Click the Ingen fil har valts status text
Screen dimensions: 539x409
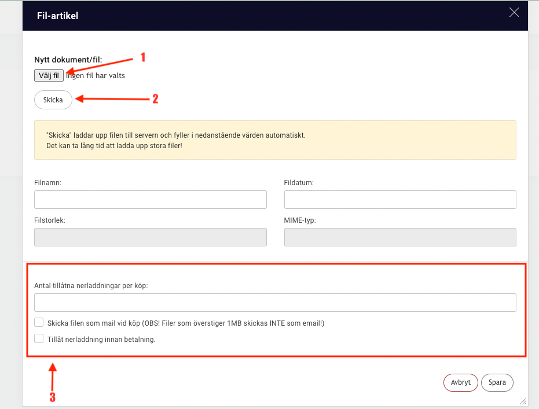coord(96,76)
